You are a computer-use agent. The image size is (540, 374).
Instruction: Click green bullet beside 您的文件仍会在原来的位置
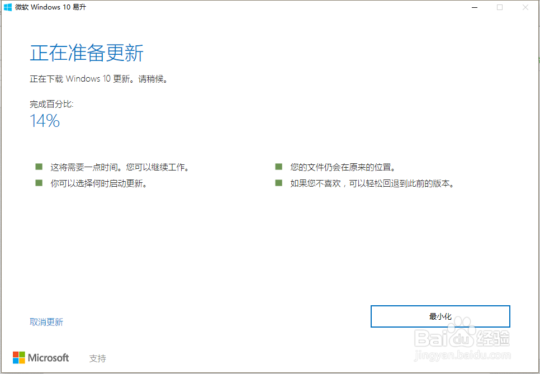278,167
